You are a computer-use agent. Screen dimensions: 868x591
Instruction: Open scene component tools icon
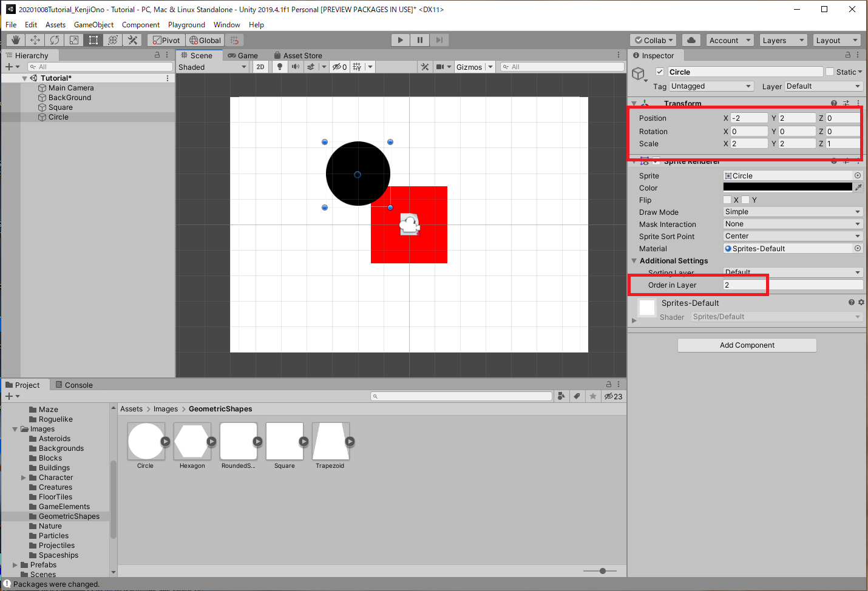coord(425,67)
